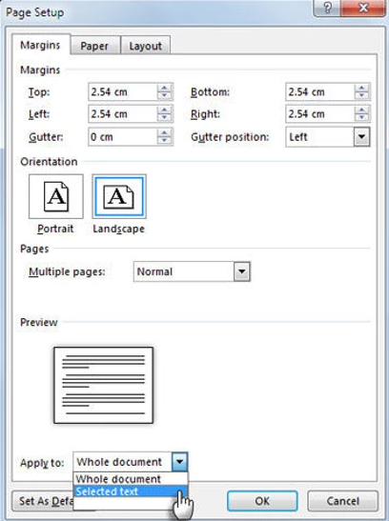The width and height of the screenshot is (389, 521).
Task: Click the help question mark button
Action: pyautogui.click(x=327, y=8)
